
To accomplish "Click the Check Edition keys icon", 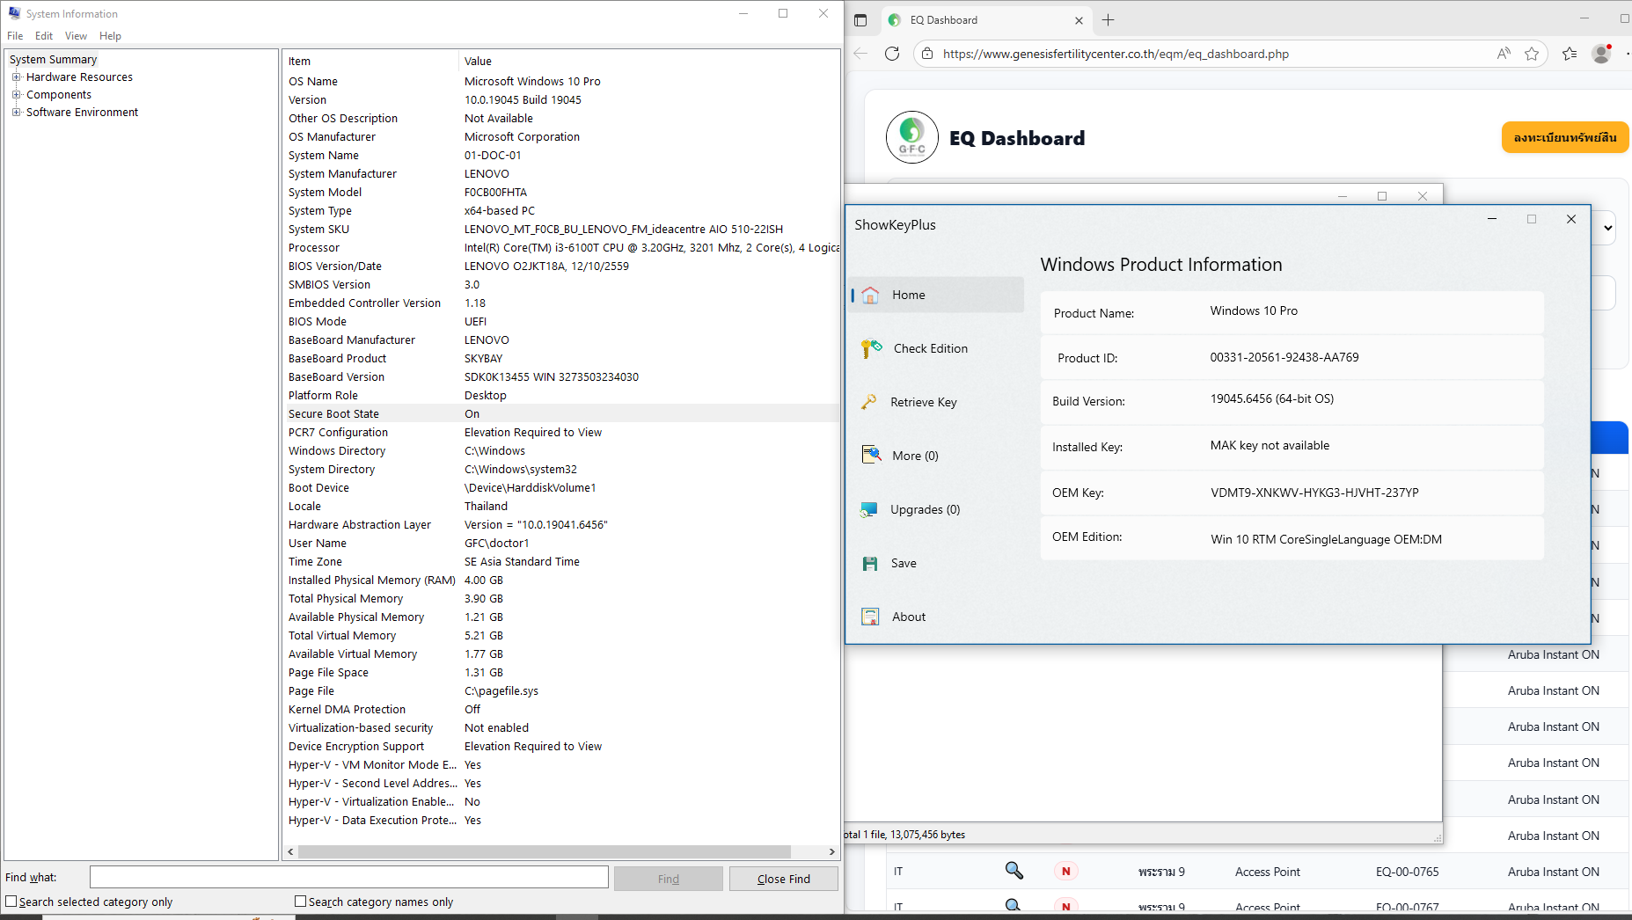I will point(870,349).
